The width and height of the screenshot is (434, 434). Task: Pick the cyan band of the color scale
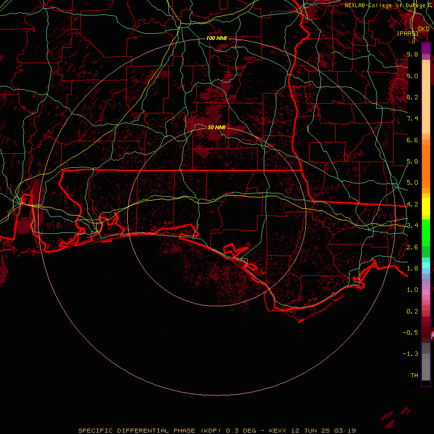tap(426, 265)
